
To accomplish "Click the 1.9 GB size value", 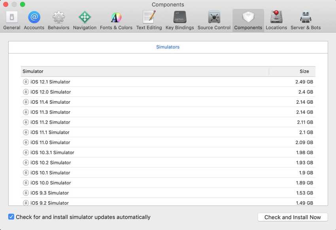I will pos(306,173).
